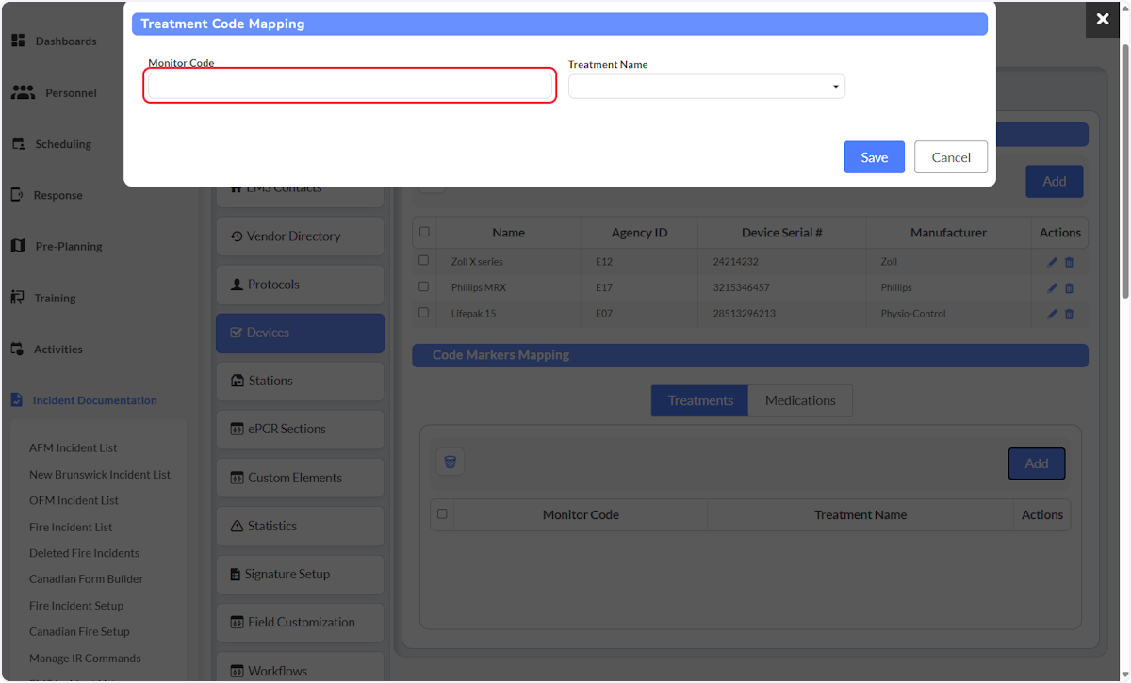Open the Field Customization menu item
The height and width of the screenshot is (683, 1131).
pyautogui.click(x=300, y=622)
